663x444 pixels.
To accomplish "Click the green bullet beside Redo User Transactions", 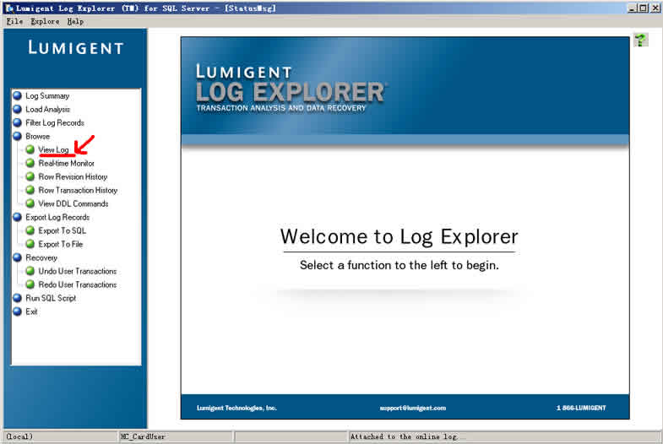I will 30,284.
